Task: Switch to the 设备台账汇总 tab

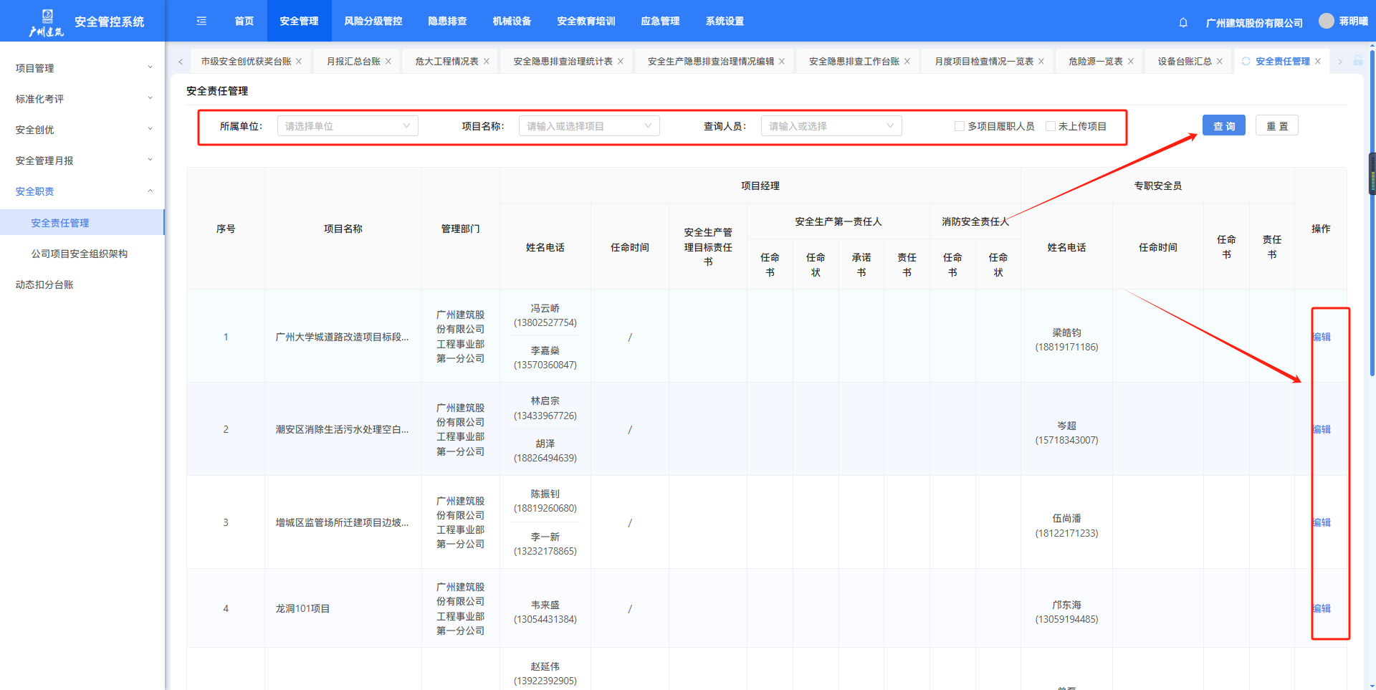Action: coord(1184,62)
